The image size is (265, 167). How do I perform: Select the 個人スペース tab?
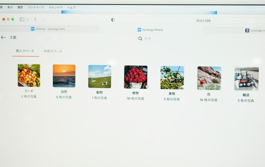coord(25,51)
